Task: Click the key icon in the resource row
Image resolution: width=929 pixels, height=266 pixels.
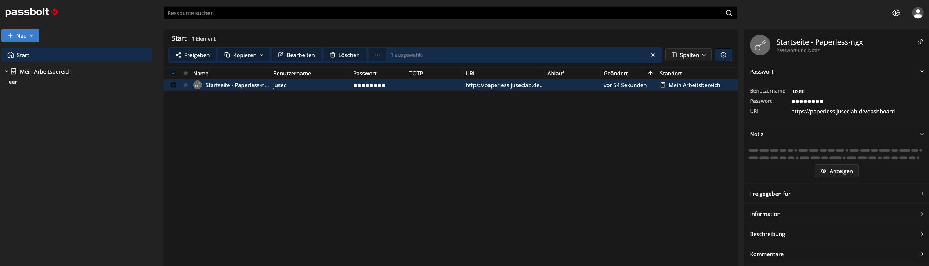Action: [198, 85]
